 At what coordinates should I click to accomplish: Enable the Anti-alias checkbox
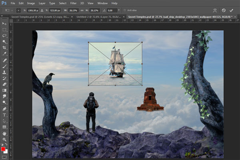coord(124,10)
